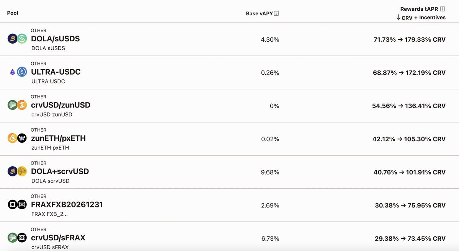
Task: Click the DOLA+scrvUSD pool token icons
Action: [x=18, y=171]
